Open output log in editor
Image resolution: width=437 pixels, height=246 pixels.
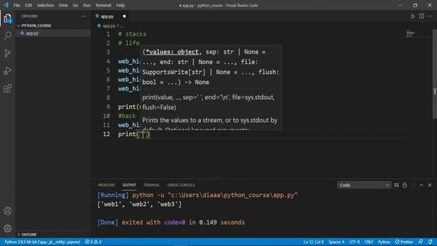(413, 185)
